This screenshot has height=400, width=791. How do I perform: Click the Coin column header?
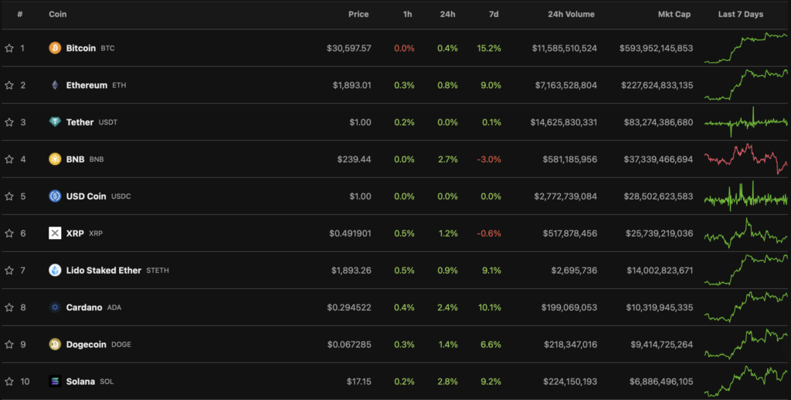click(57, 14)
